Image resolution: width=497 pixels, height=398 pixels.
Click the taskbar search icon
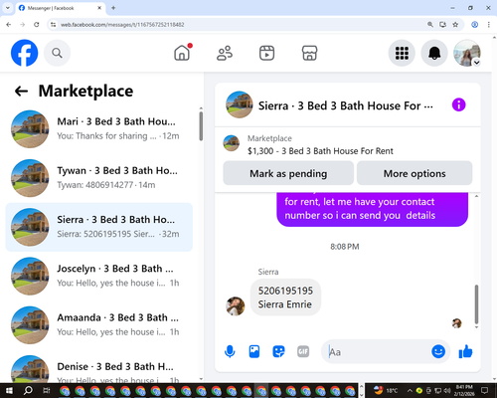click(x=28, y=390)
